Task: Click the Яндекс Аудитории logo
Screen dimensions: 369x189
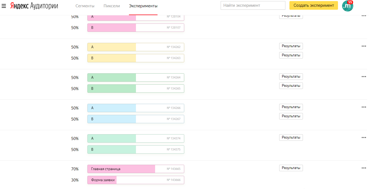Action: 34,6
